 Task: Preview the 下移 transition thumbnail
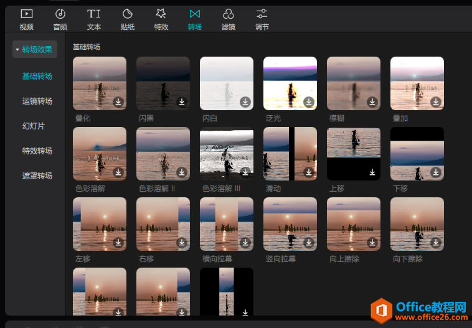point(417,154)
